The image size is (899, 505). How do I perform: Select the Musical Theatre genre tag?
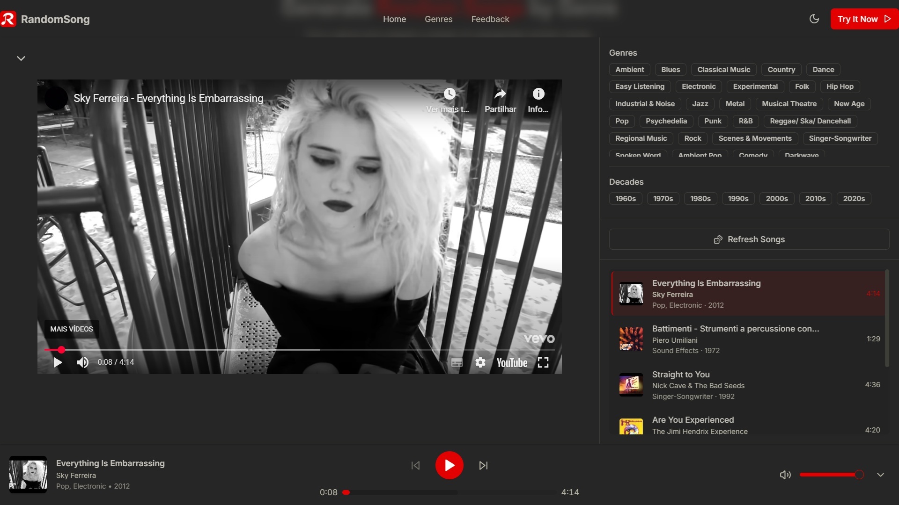pyautogui.click(x=789, y=104)
